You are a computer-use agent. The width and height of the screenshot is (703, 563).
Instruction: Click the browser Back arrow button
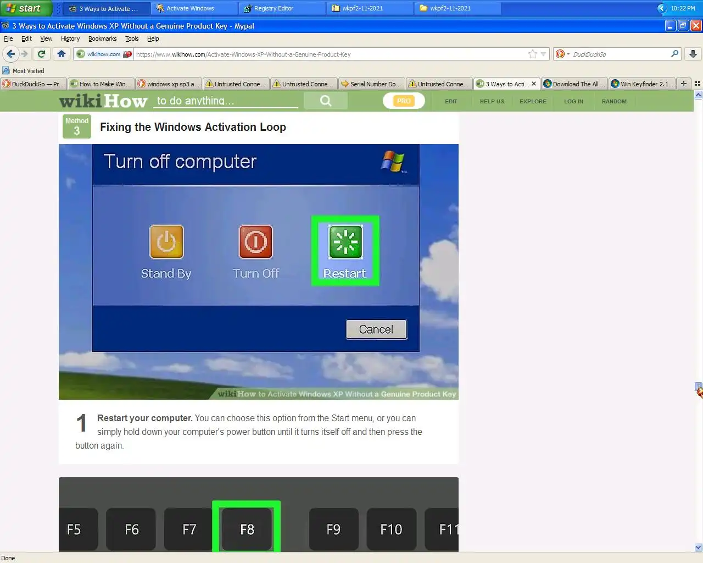[x=10, y=54]
